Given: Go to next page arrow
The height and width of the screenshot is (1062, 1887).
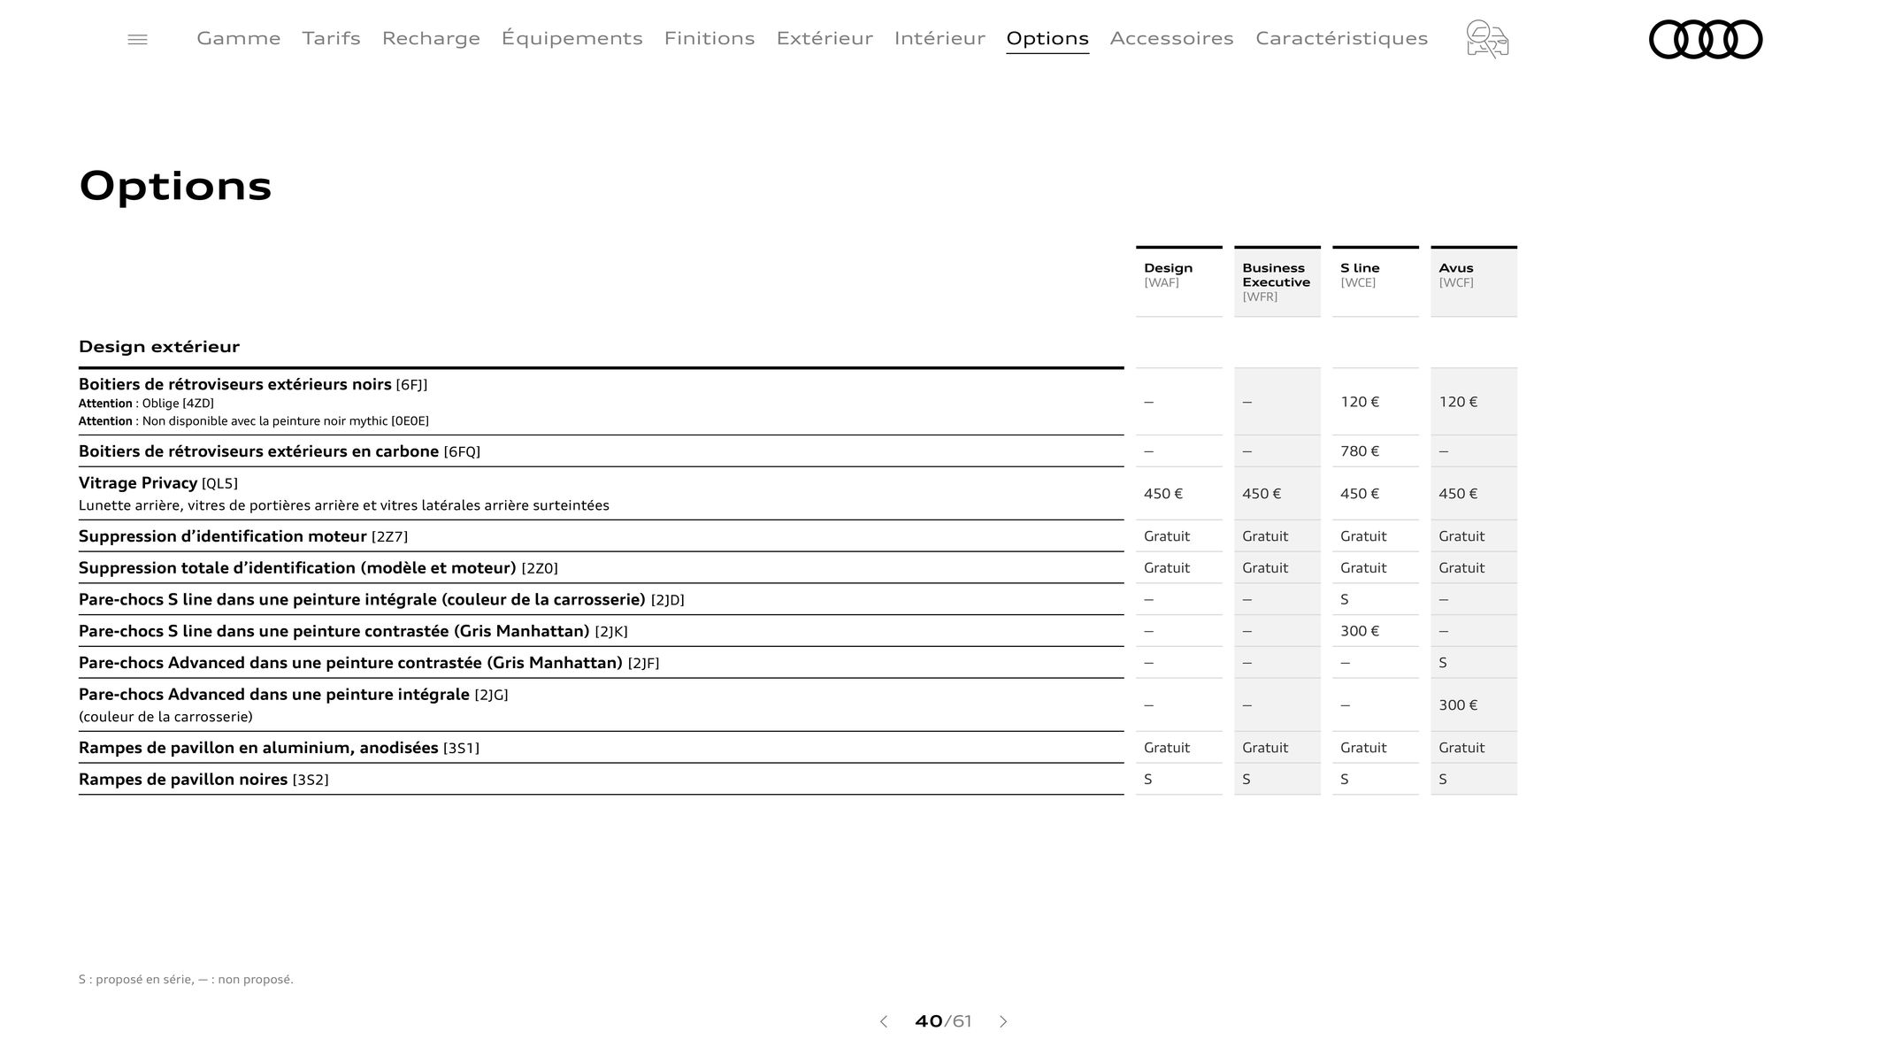Looking at the screenshot, I should click(x=1003, y=1021).
